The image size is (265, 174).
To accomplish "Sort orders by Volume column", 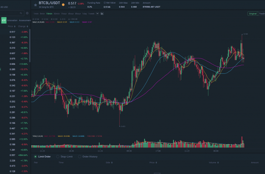I will [214, 163].
